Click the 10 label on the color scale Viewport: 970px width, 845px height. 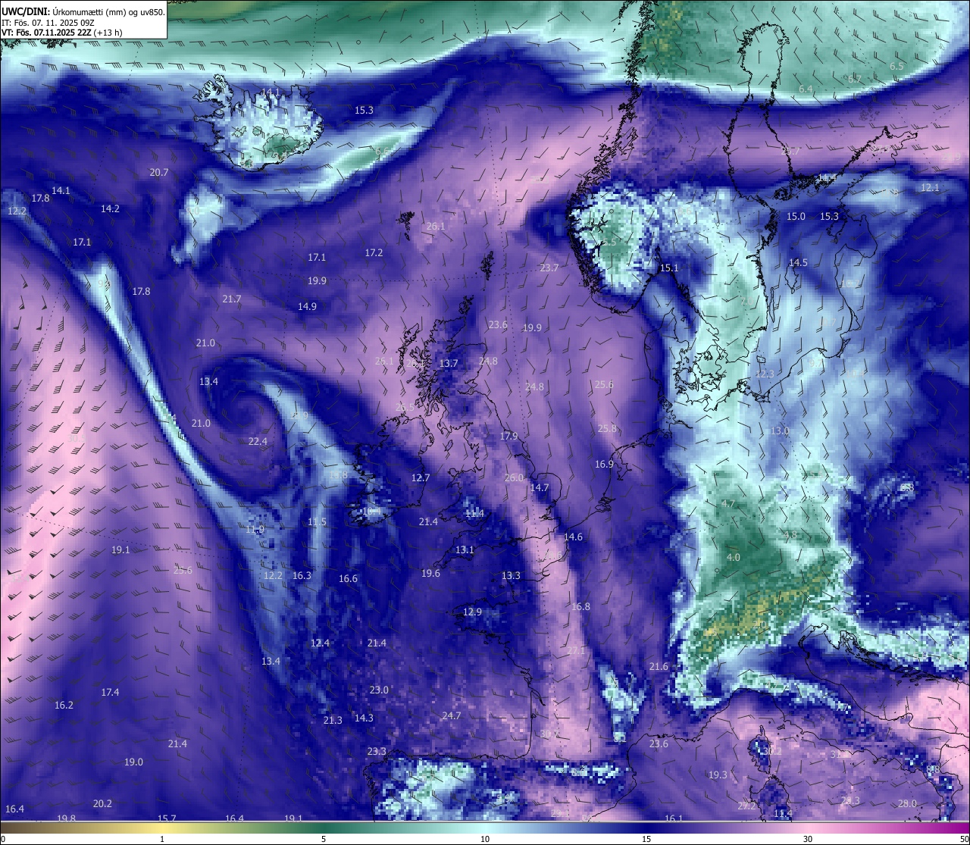coord(485,839)
